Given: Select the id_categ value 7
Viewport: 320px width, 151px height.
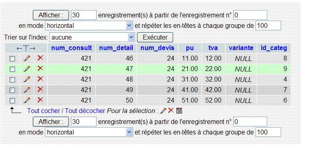Looking at the screenshot, I should (285, 90).
